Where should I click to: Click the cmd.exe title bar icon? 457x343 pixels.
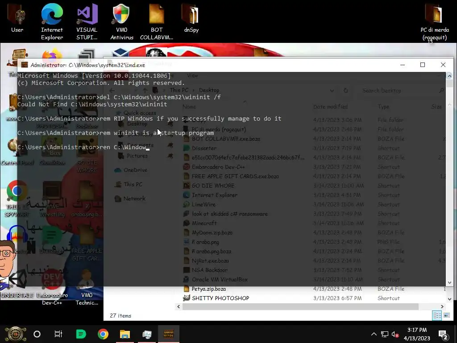click(25, 65)
